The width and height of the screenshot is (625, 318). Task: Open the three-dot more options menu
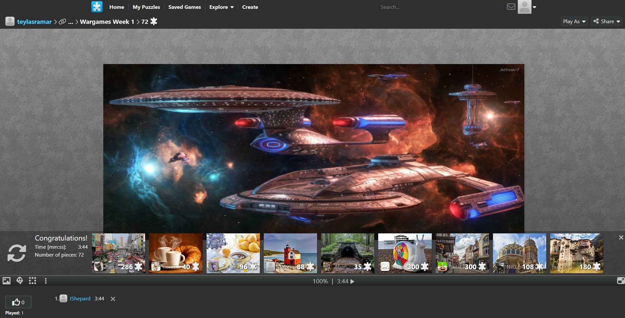click(46, 281)
